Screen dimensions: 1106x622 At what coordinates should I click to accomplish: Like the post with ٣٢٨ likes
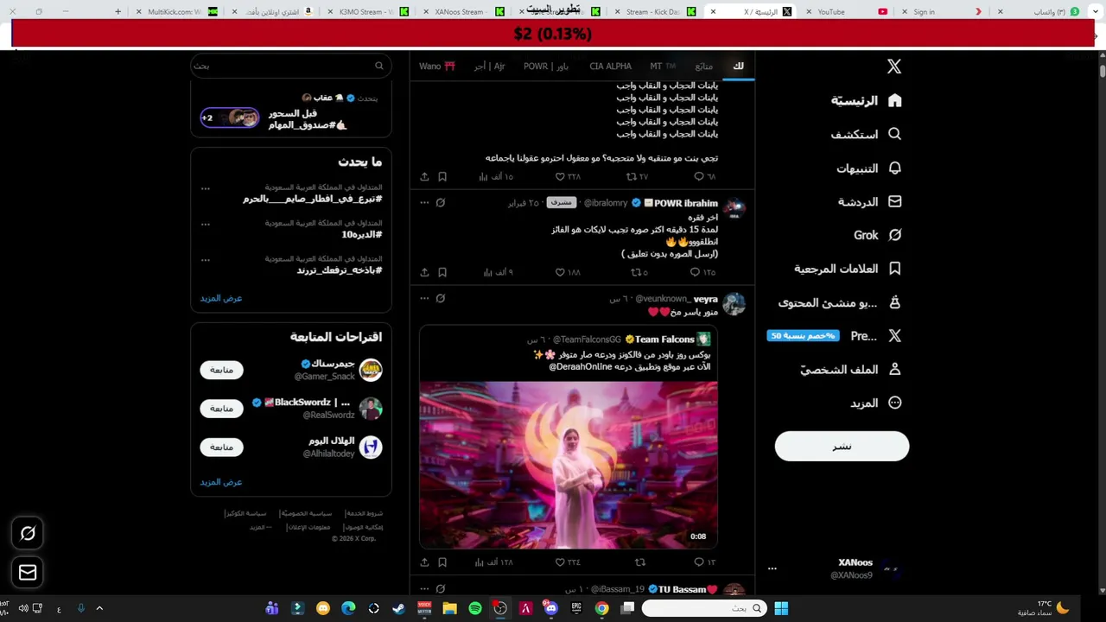click(568, 176)
